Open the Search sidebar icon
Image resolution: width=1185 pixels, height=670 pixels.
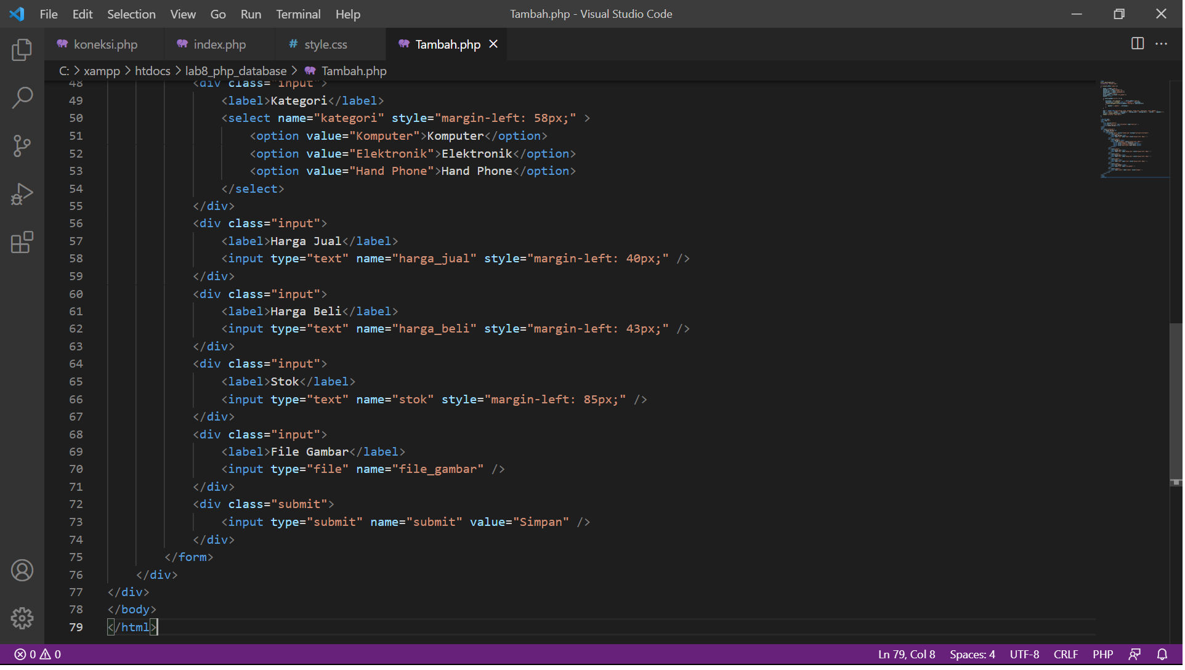pos(22,97)
